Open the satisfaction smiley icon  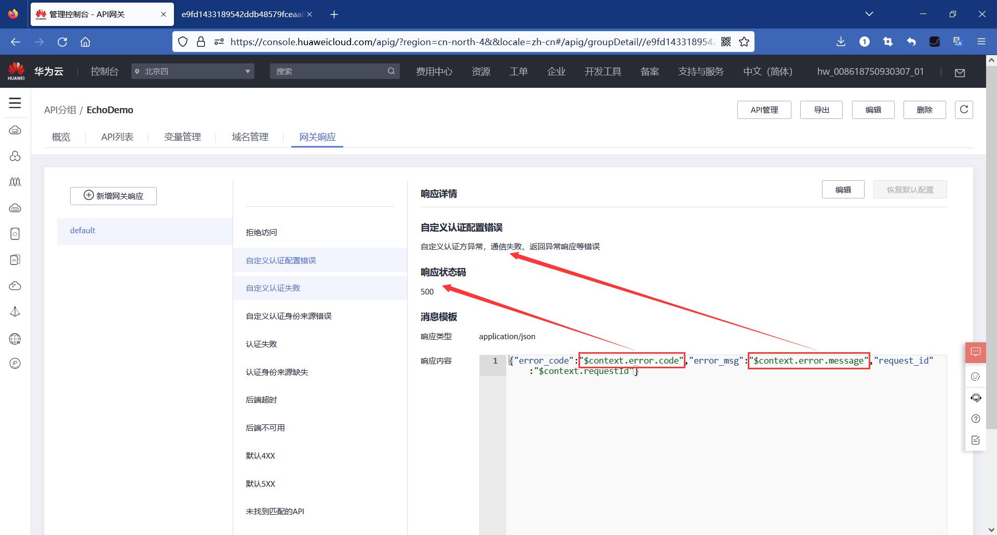pos(976,376)
